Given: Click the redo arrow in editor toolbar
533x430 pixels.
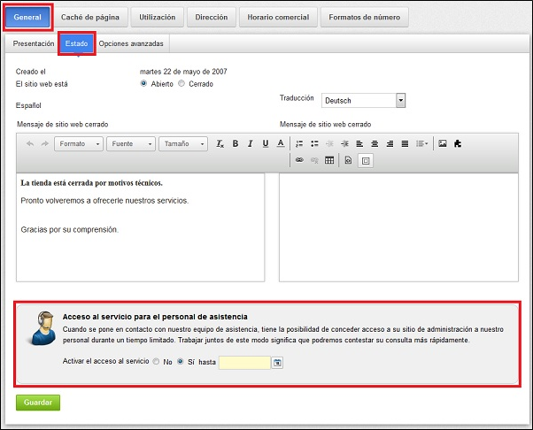Looking at the screenshot, I should coord(45,143).
